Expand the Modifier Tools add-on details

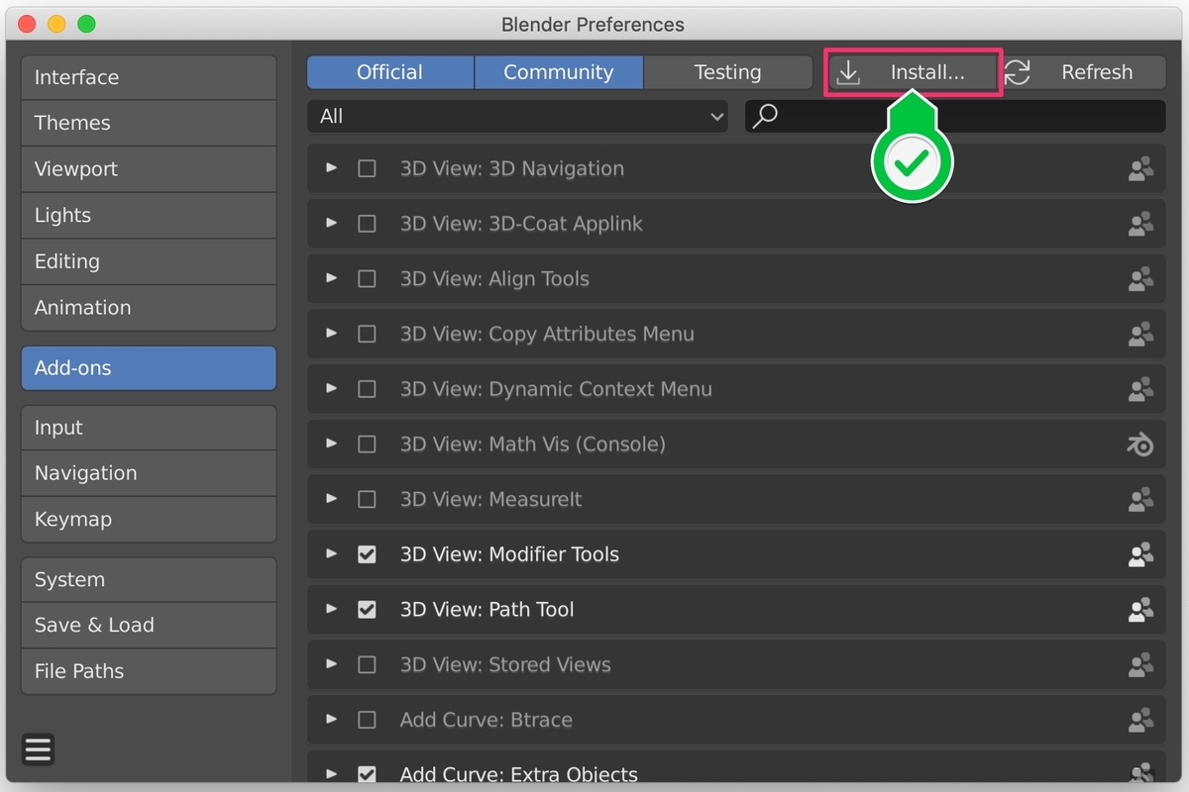pos(332,554)
